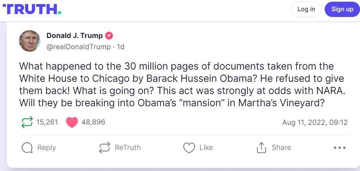
Task: Click the TRUTH logo
Action: pos(32,9)
